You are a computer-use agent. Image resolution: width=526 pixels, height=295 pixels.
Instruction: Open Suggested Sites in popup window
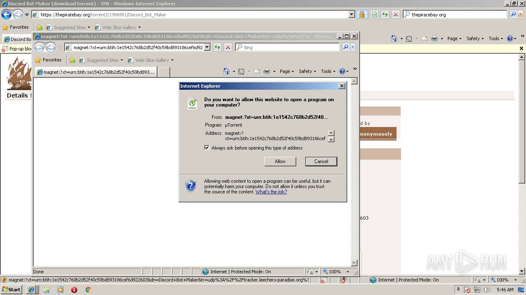[101, 60]
